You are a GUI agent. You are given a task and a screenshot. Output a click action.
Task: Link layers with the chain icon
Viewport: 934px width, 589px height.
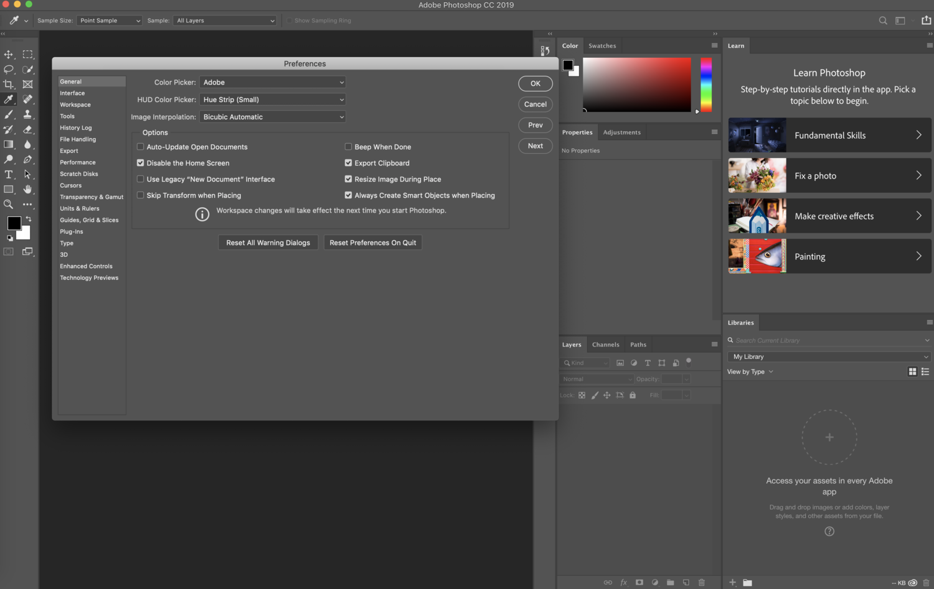coord(608,583)
